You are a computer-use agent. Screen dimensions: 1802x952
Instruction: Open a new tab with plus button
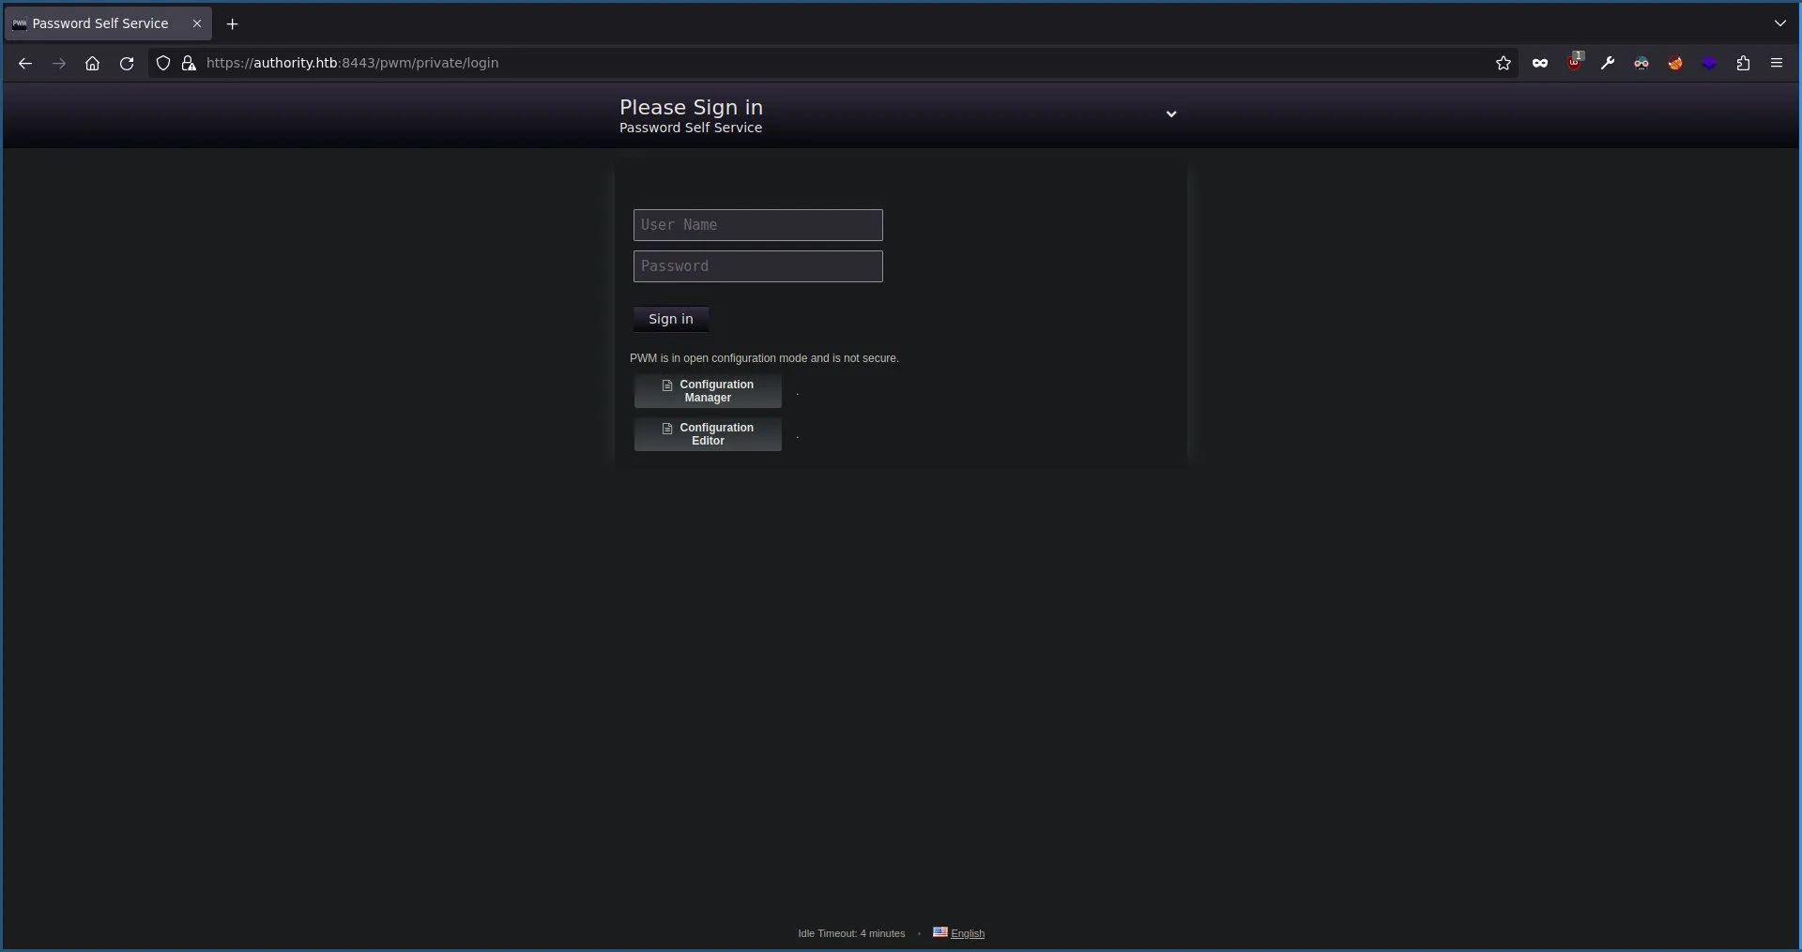(233, 23)
